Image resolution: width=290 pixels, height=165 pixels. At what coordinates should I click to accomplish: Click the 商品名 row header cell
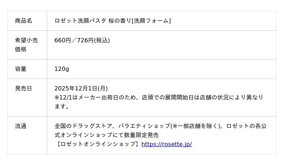pyautogui.click(x=24, y=21)
